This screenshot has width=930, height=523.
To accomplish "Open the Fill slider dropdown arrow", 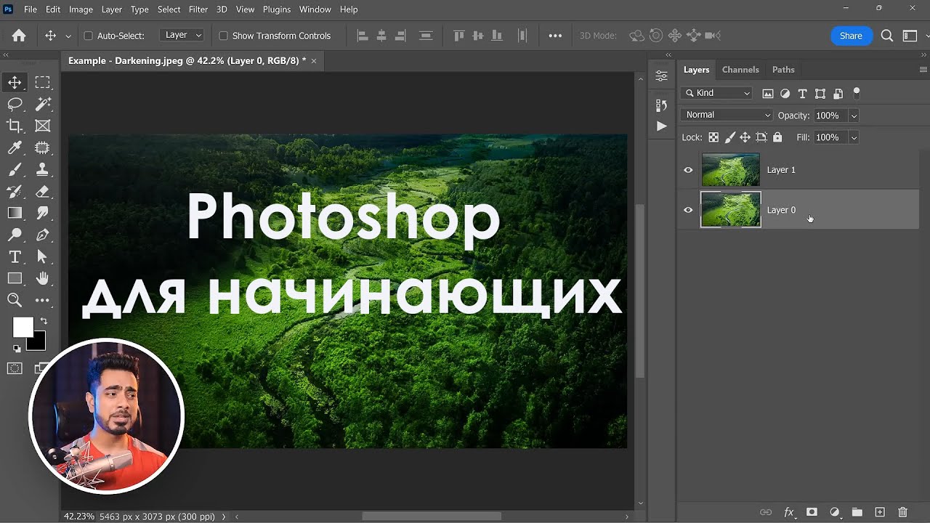I will pos(854,137).
